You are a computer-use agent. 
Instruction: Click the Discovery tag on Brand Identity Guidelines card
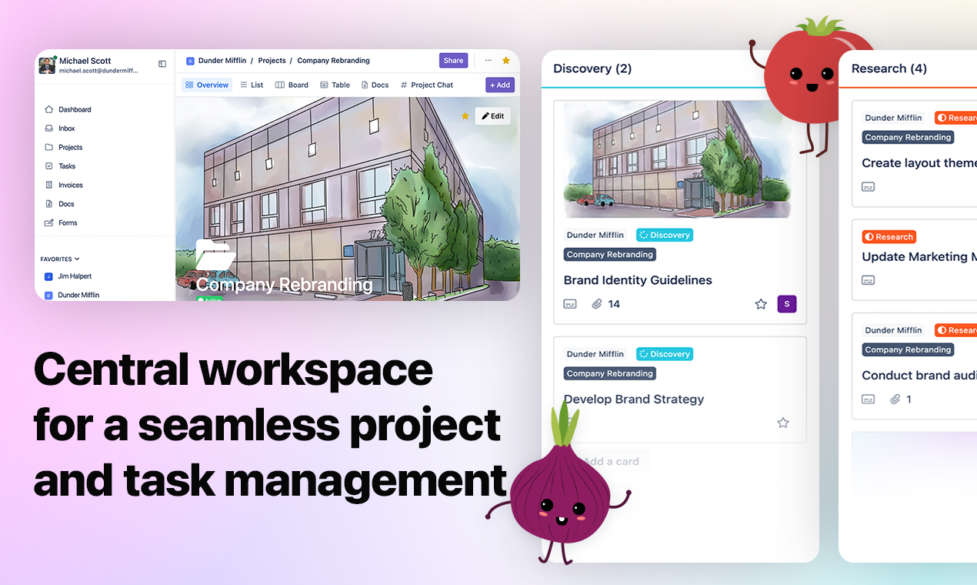tap(665, 235)
